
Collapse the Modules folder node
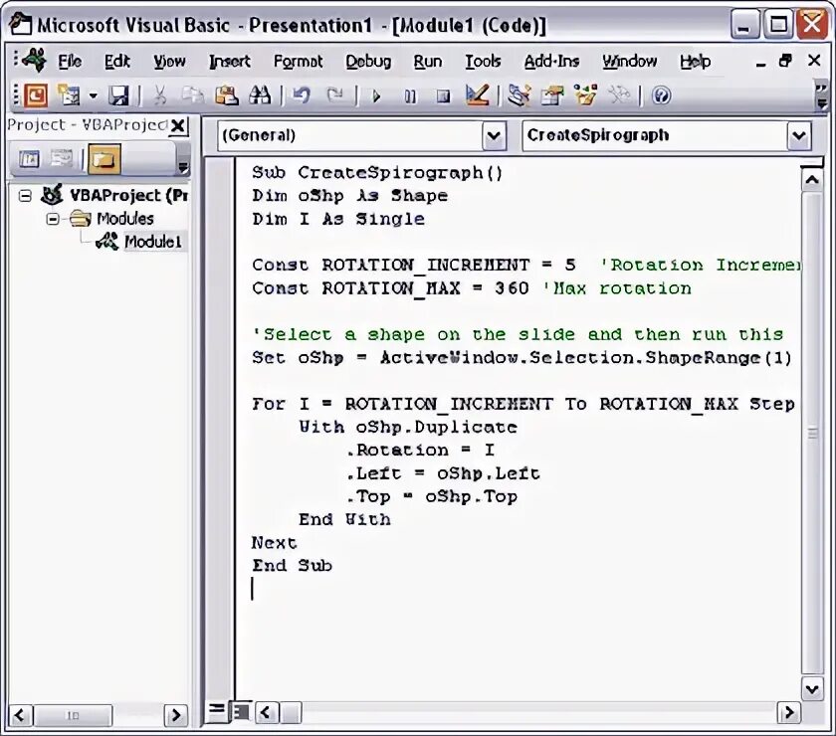[53, 219]
